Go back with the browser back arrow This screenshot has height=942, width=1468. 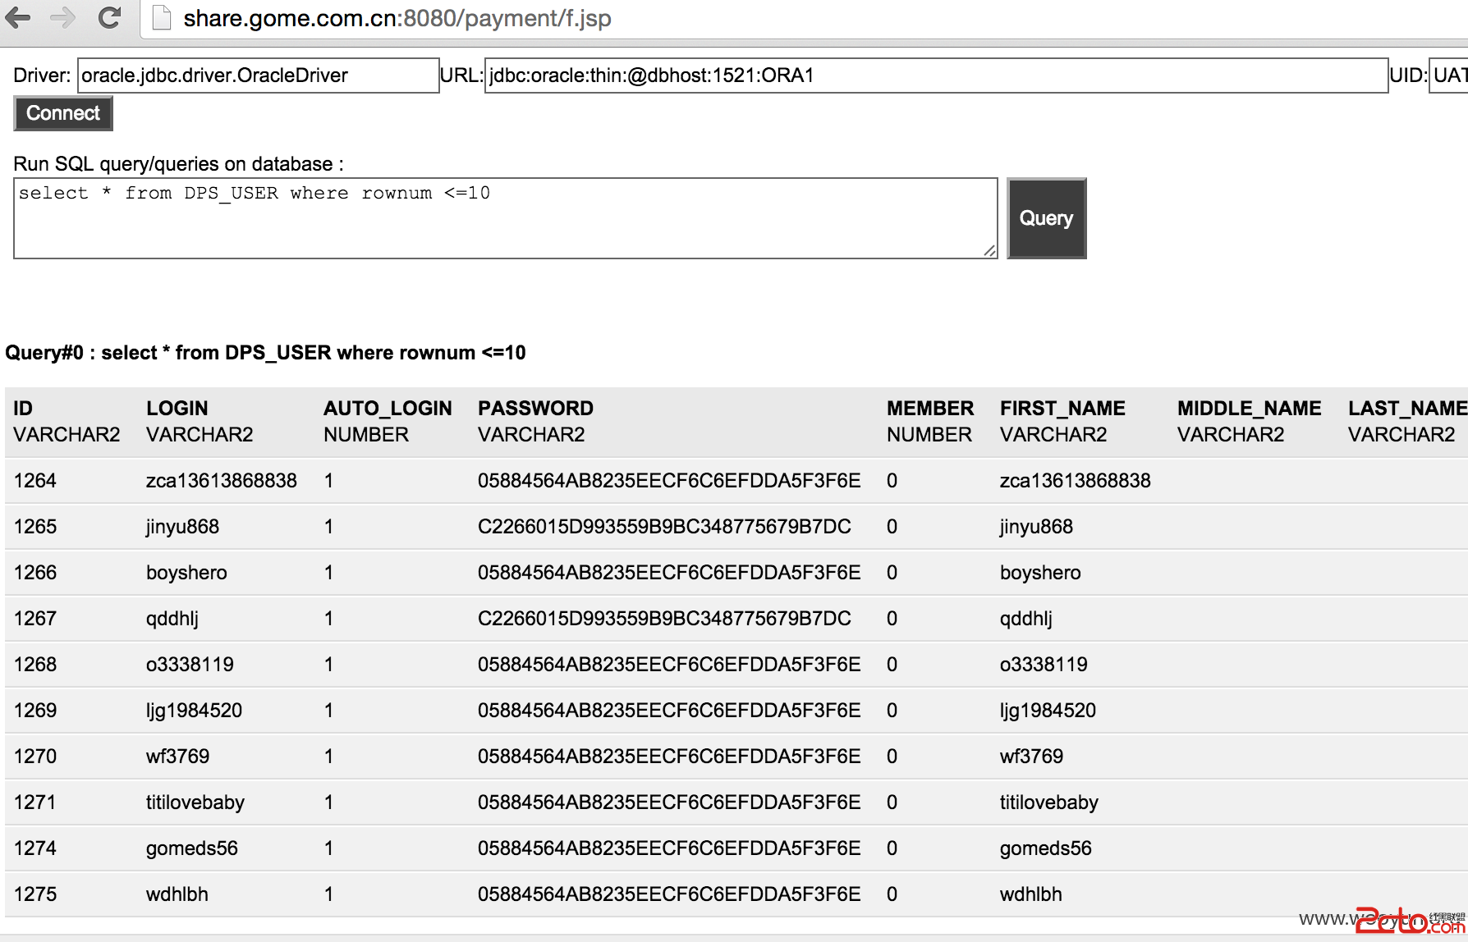tap(18, 17)
